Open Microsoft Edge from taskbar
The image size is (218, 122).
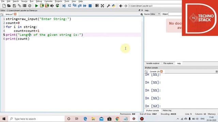pos(85,119)
